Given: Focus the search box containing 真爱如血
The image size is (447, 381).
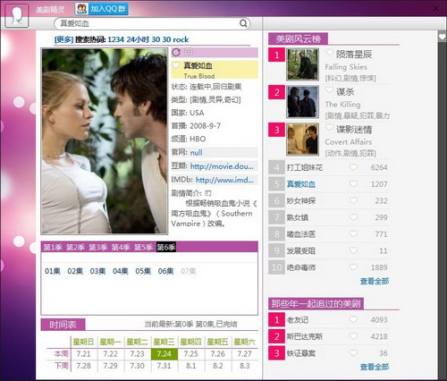Looking at the screenshot, I should (152, 23).
